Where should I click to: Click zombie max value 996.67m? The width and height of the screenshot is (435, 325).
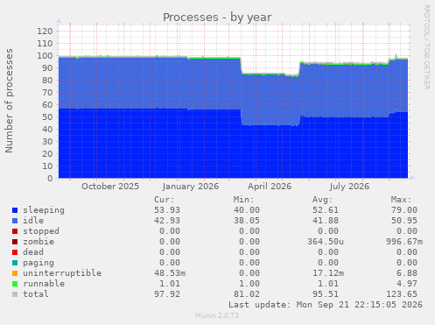pos(404,242)
